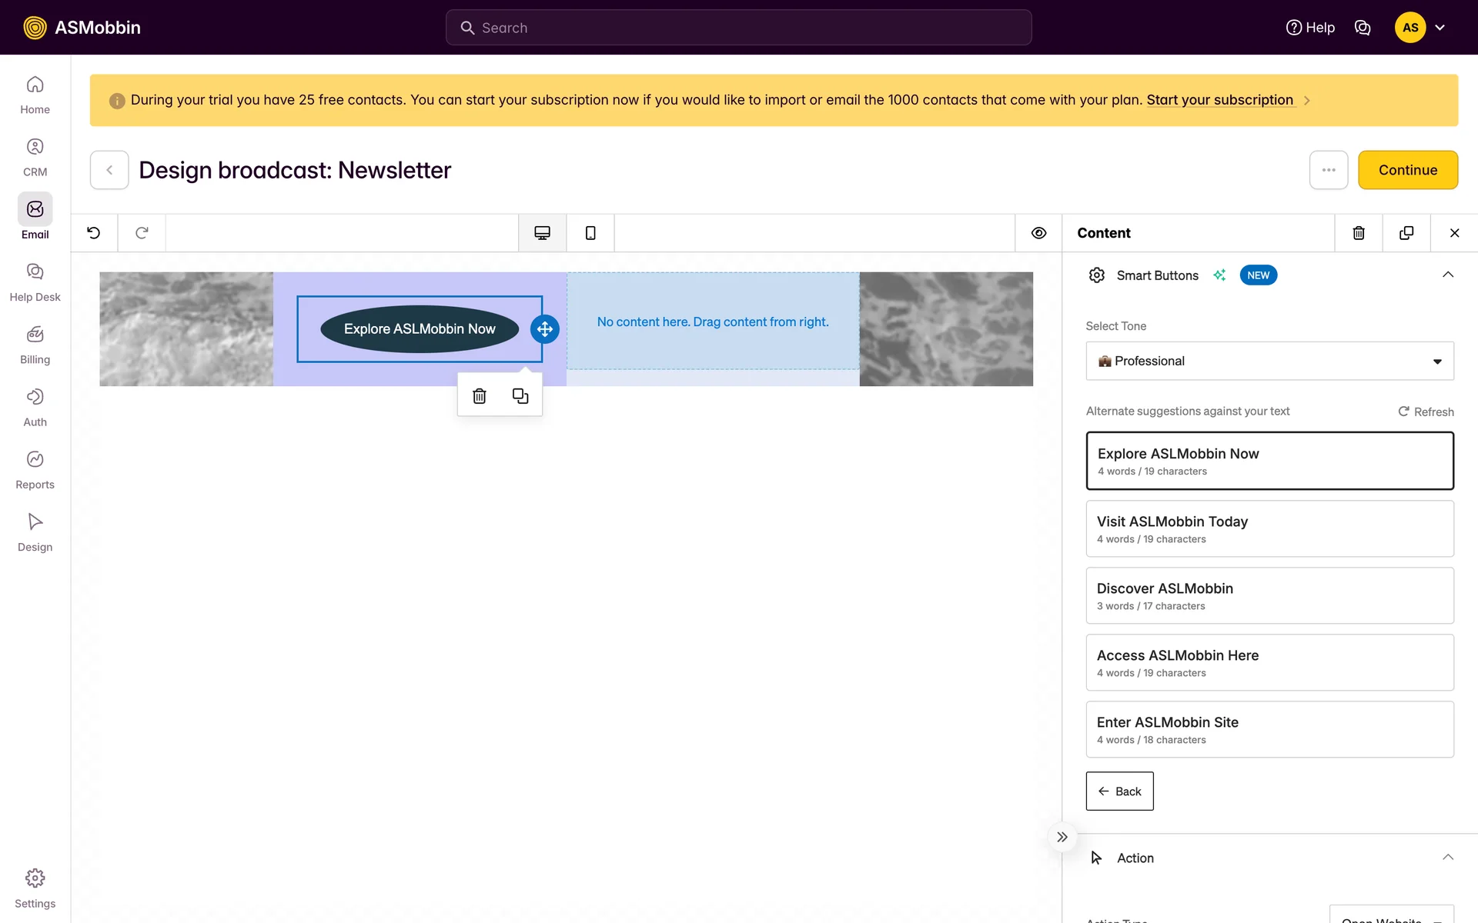This screenshot has height=923, width=1478.
Task: Collapse the Smart Buttons section
Action: point(1447,275)
